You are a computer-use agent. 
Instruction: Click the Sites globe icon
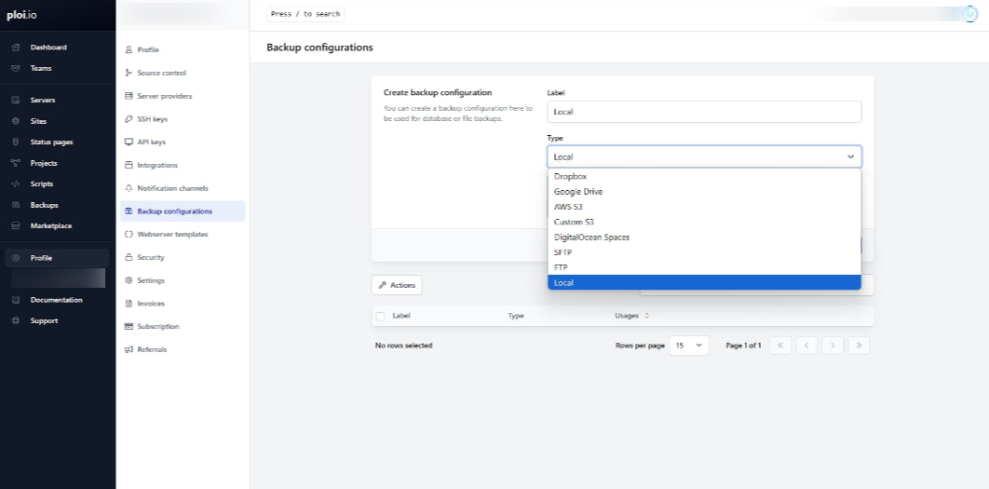click(x=16, y=121)
